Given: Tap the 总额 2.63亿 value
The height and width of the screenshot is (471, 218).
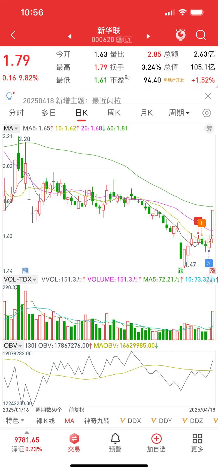Looking at the screenshot, I should click(204, 54).
